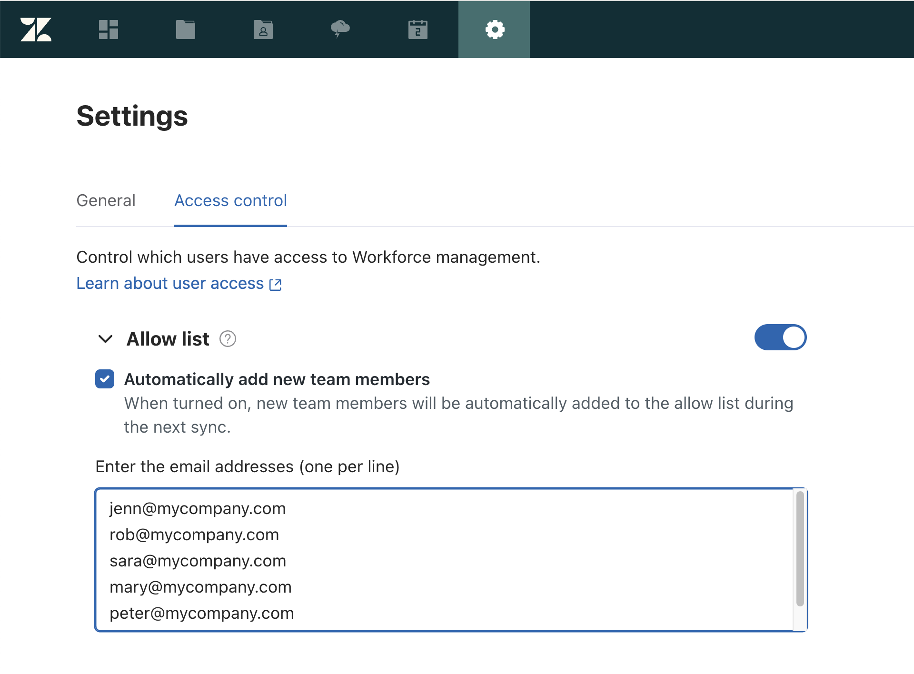Viewport: 914px width, 674px height.
Task: Open the folder icon in top navigation
Action: tap(185, 30)
